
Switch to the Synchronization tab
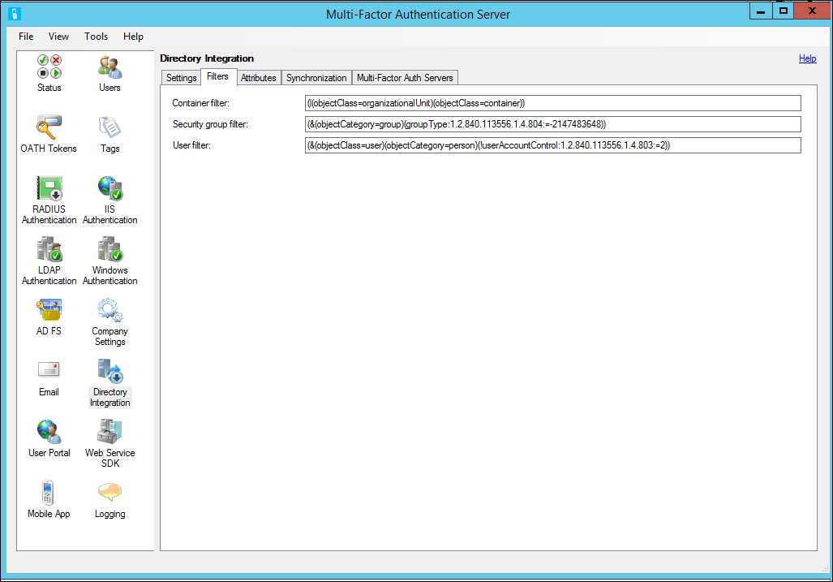pyautogui.click(x=316, y=77)
